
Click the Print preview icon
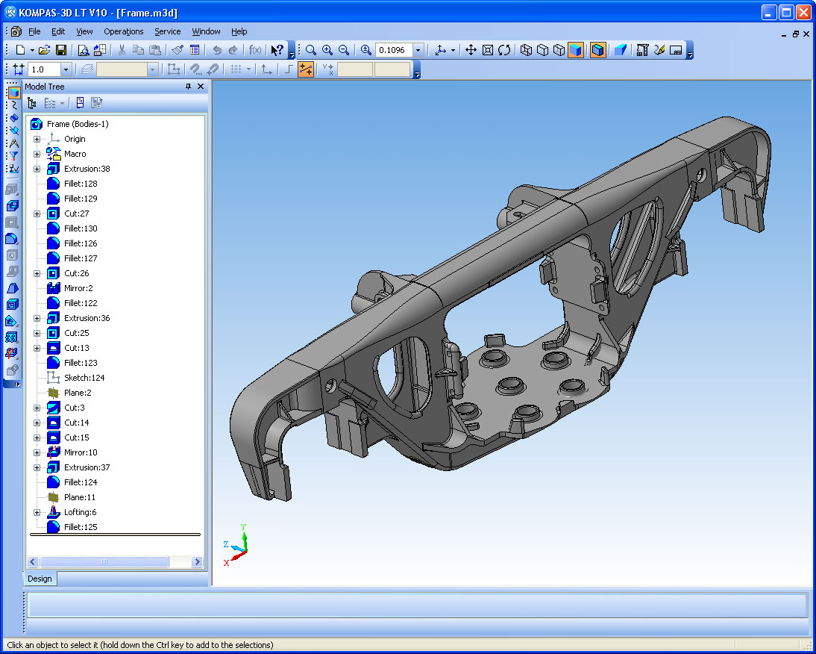pyautogui.click(x=84, y=50)
